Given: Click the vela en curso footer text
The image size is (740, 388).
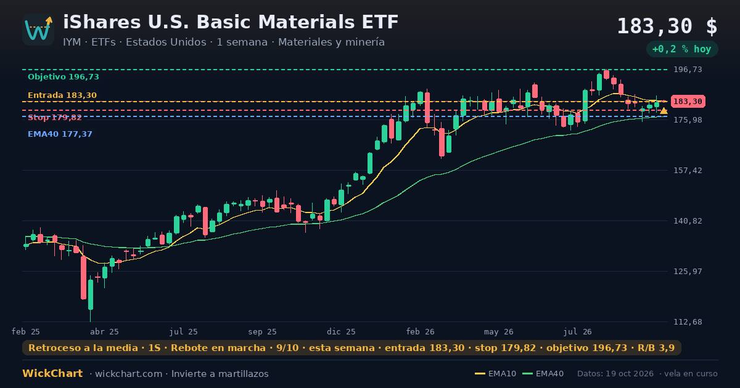Looking at the screenshot, I should tap(691, 374).
